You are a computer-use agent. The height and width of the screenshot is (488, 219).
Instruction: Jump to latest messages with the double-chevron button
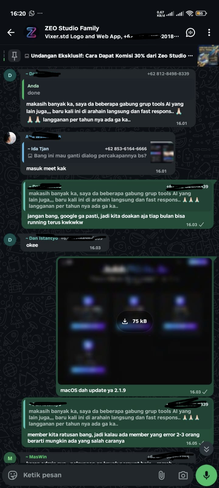tap(207, 449)
